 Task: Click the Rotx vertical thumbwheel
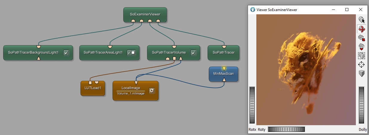click(x=252, y=105)
